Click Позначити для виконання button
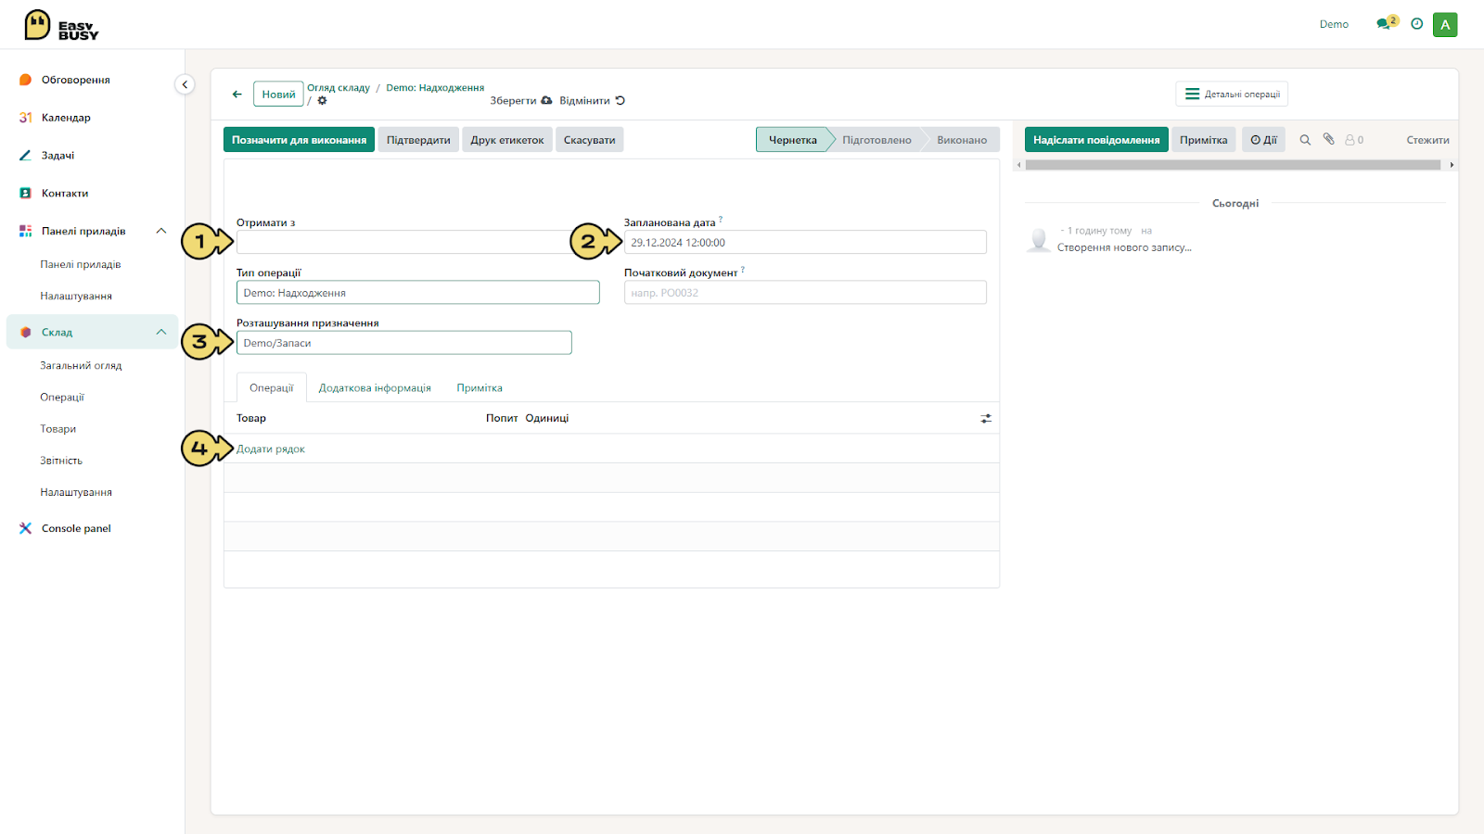1484x834 pixels. coord(299,140)
